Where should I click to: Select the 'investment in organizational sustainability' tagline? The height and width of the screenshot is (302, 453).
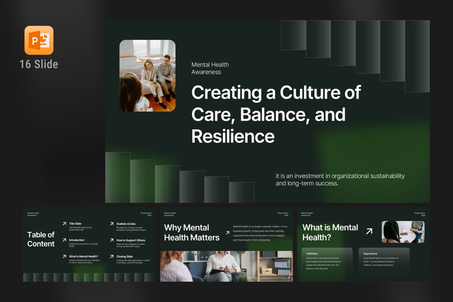pos(340,180)
